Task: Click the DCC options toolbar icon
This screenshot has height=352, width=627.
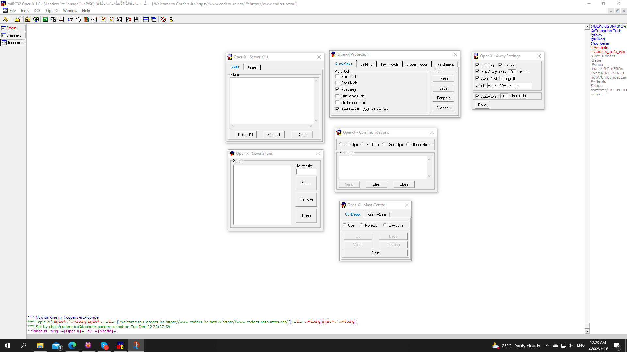Action: coord(119,19)
